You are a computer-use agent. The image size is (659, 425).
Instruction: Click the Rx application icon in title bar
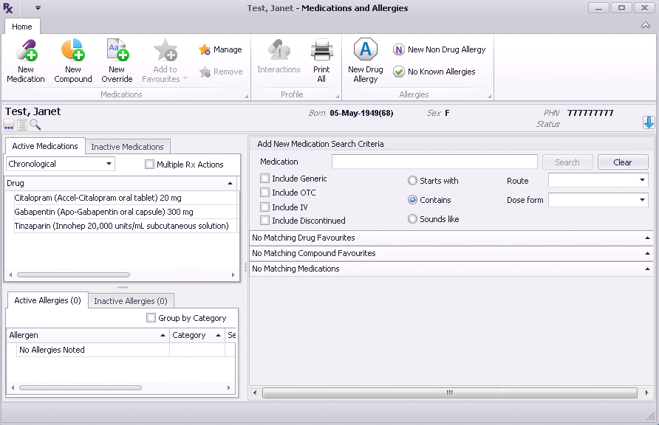8,8
